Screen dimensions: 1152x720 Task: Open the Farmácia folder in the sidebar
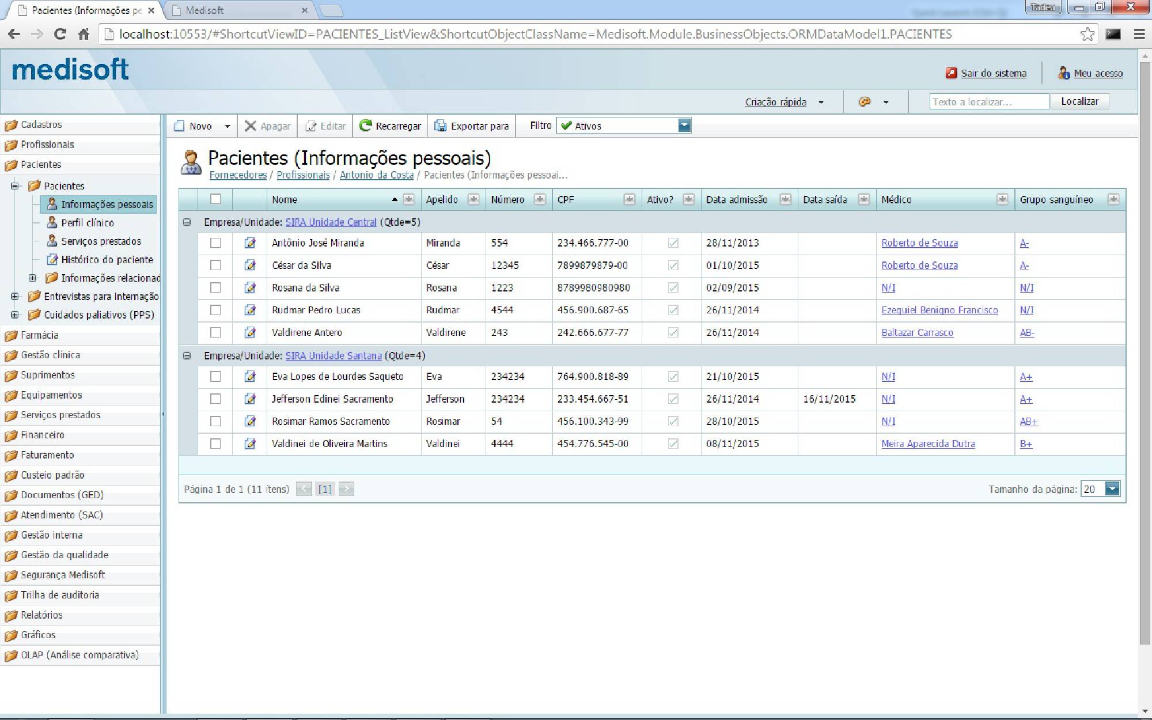(39, 335)
